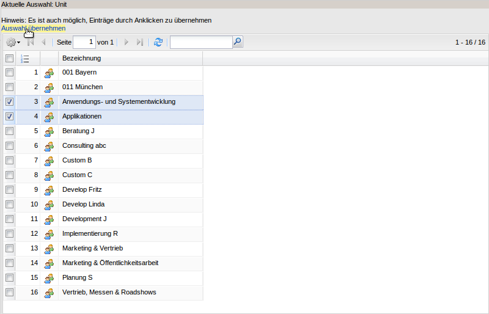
Task: Check the box for Beratung J
Action: pyautogui.click(x=9, y=131)
